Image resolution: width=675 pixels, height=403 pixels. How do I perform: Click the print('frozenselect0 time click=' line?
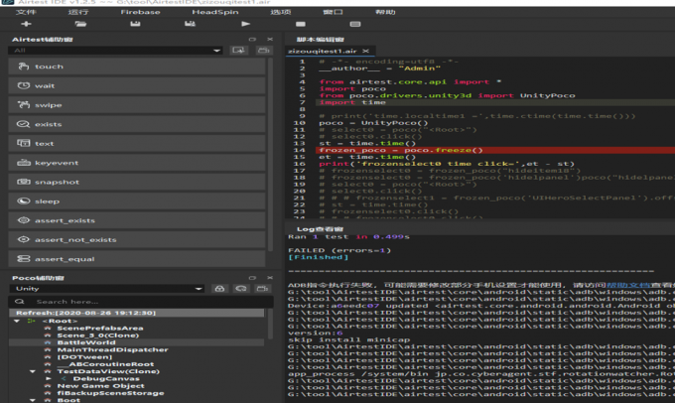447,164
